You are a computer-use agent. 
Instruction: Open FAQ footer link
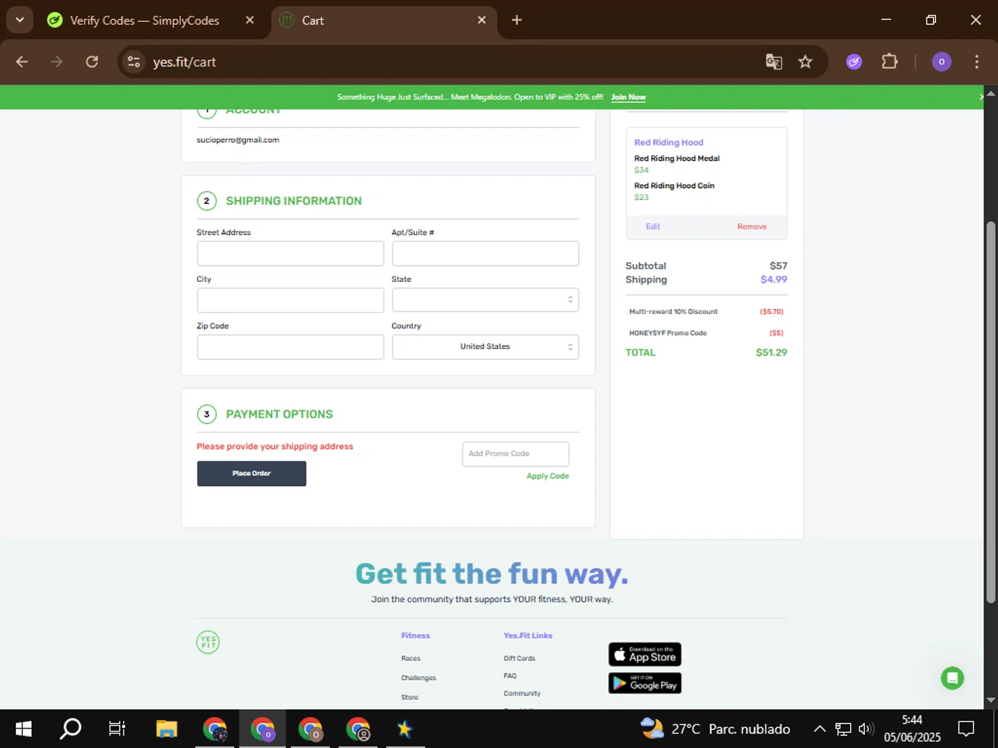510,676
